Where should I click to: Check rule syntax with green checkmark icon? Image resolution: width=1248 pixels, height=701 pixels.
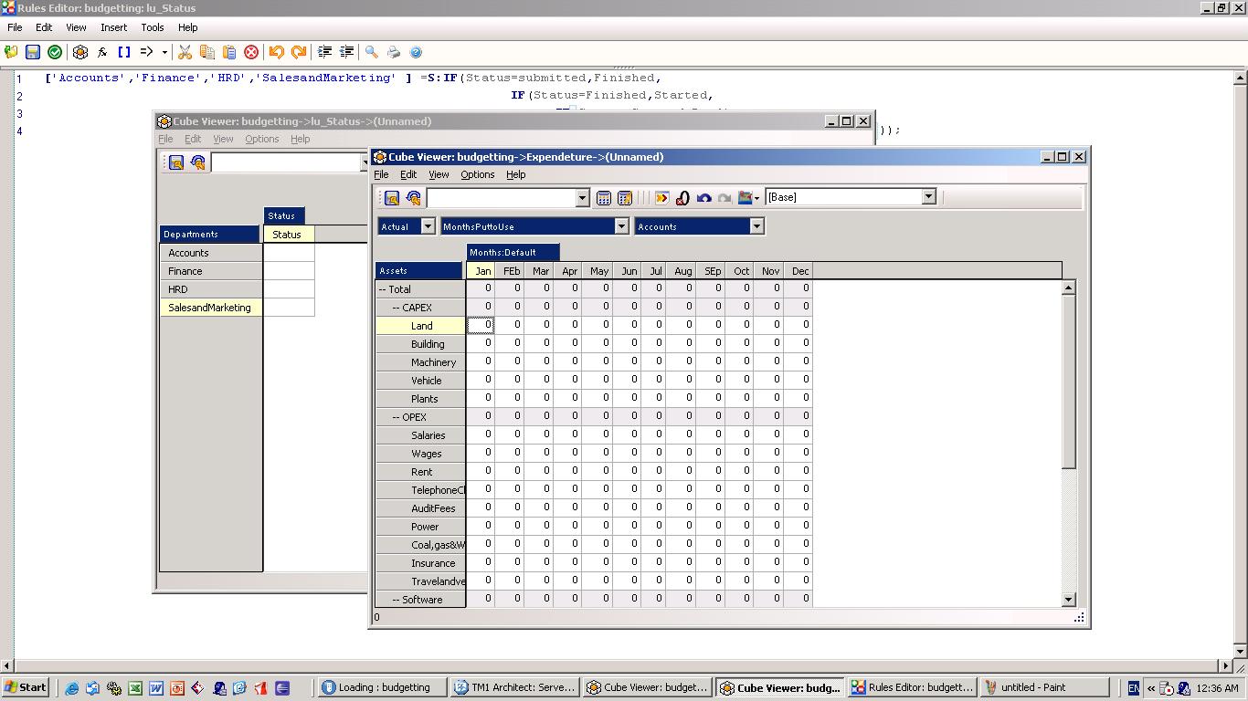click(55, 52)
